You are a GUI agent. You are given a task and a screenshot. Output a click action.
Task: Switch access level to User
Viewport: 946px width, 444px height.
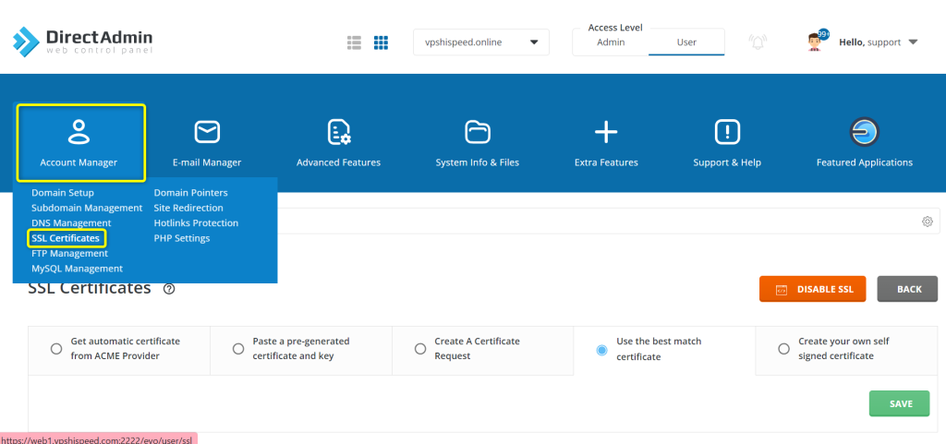click(686, 42)
